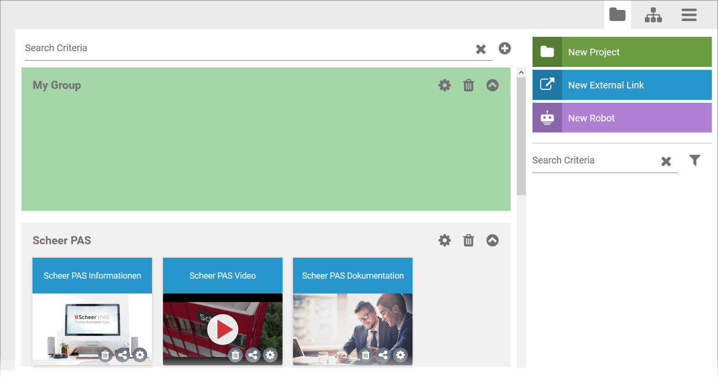The height and width of the screenshot is (380, 718).
Task: Delete the Scheer PAS Dokumentation tile
Action: 366,355
